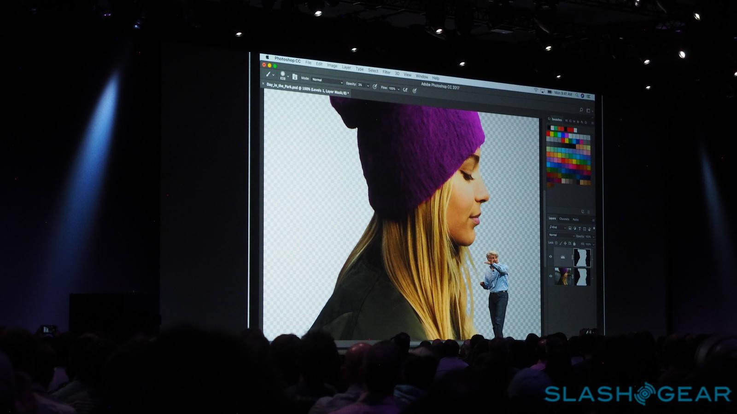Viewport: 737px width, 414px height.
Task: Lock all padlock icon in Layers panel
Action: pyautogui.click(x=574, y=244)
